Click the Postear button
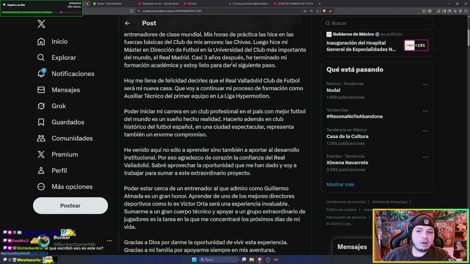Screen dimensions: 470x264 pyautogui.click(x=70, y=206)
